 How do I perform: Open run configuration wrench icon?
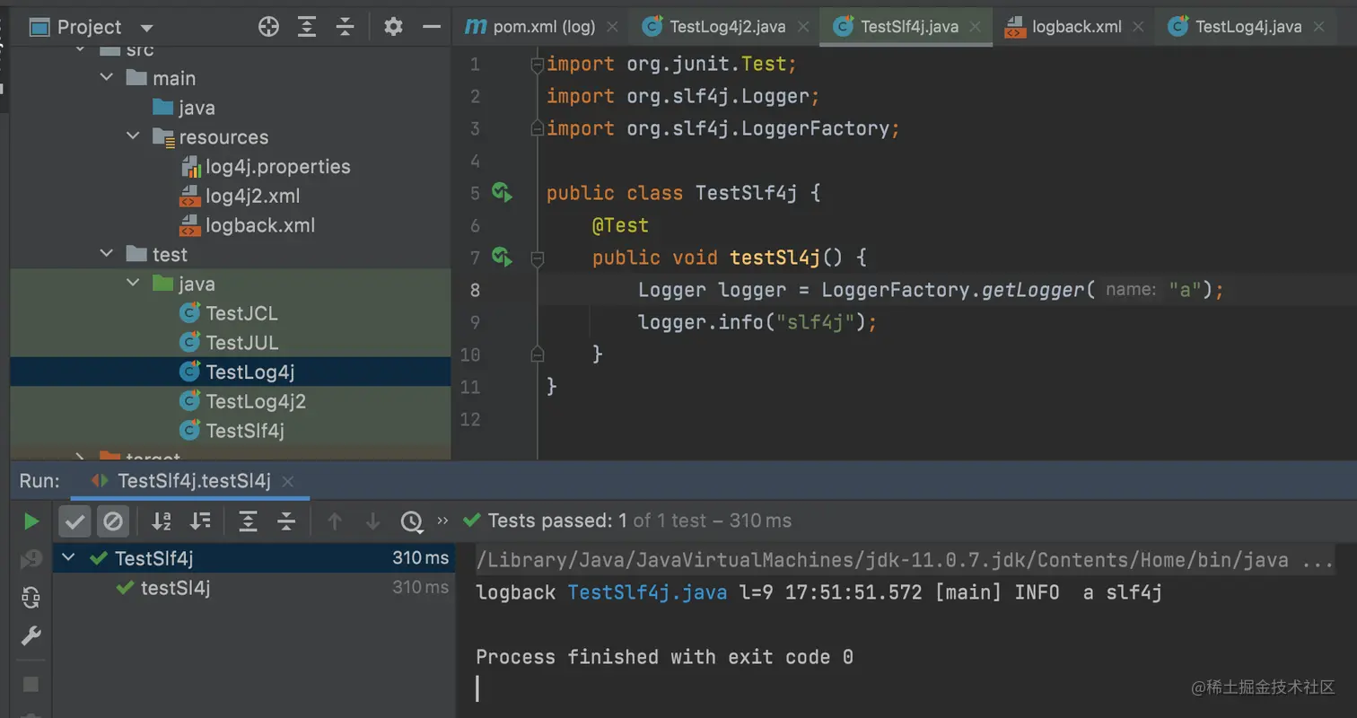(x=31, y=636)
